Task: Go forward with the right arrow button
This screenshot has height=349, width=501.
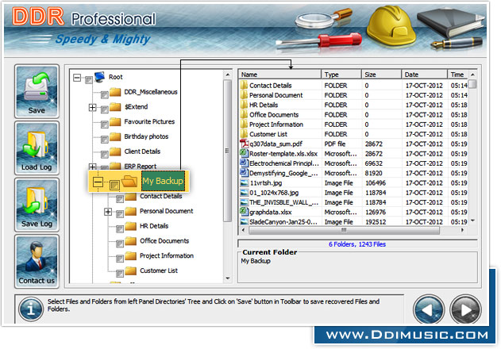Action: [465, 309]
